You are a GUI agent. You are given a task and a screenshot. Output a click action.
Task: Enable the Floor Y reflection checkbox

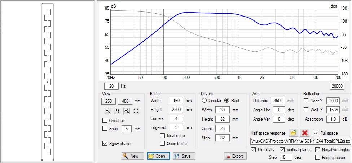[x=306, y=101]
